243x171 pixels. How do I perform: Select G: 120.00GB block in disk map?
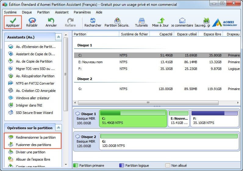pos(169,141)
